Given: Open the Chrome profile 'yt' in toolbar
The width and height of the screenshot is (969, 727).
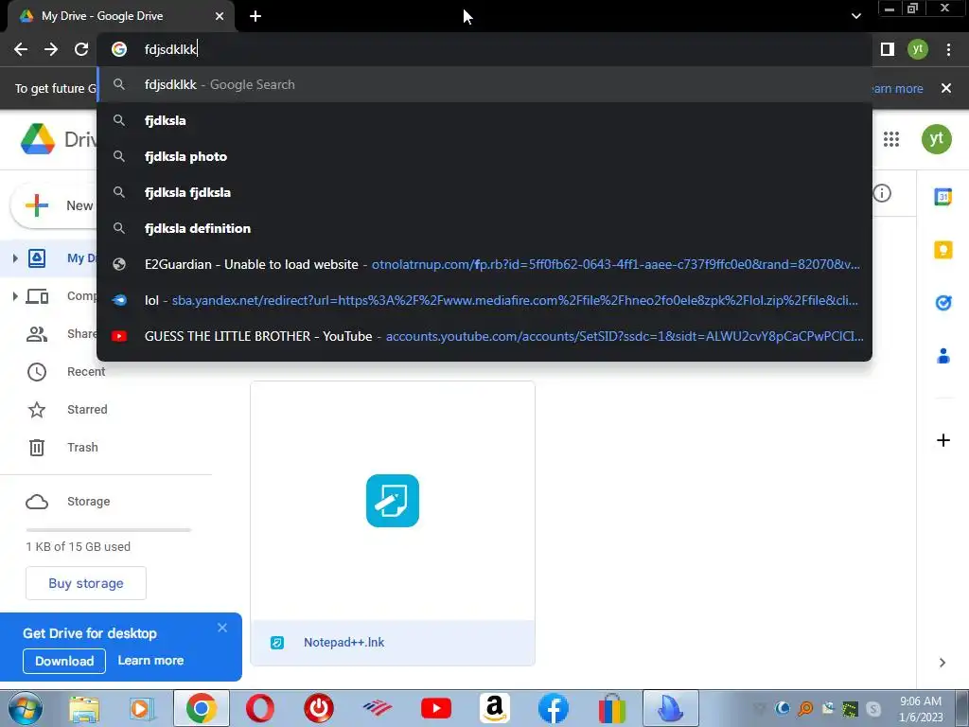Looking at the screenshot, I should coord(918,49).
